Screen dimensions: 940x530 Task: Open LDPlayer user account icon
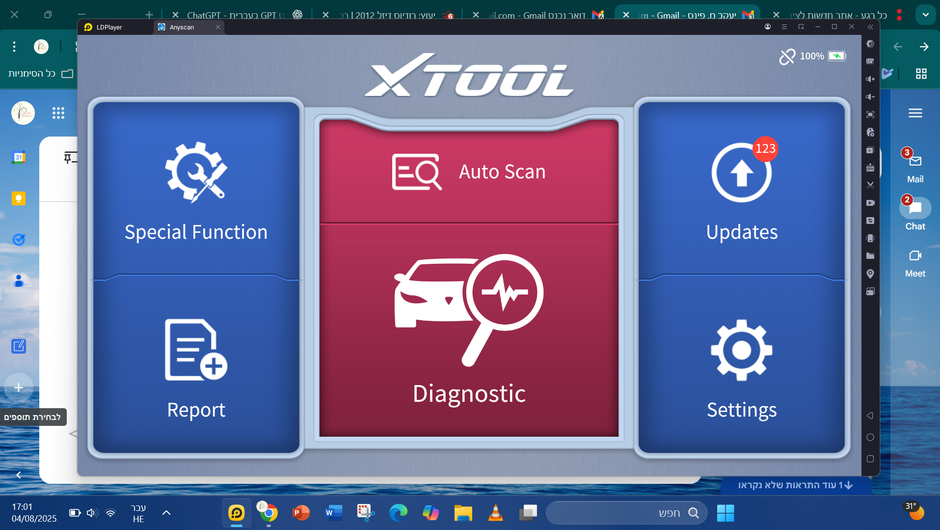pos(768,27)
